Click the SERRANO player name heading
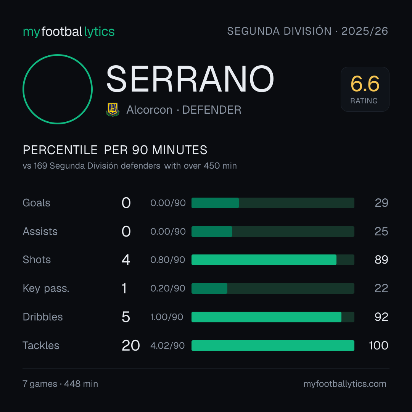 (190, 79)
